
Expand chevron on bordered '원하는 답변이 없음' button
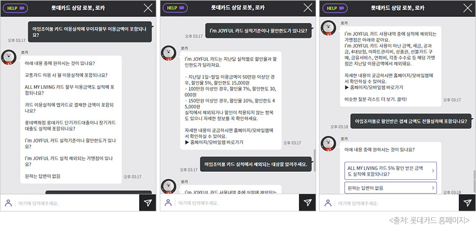tap(433, 188)
